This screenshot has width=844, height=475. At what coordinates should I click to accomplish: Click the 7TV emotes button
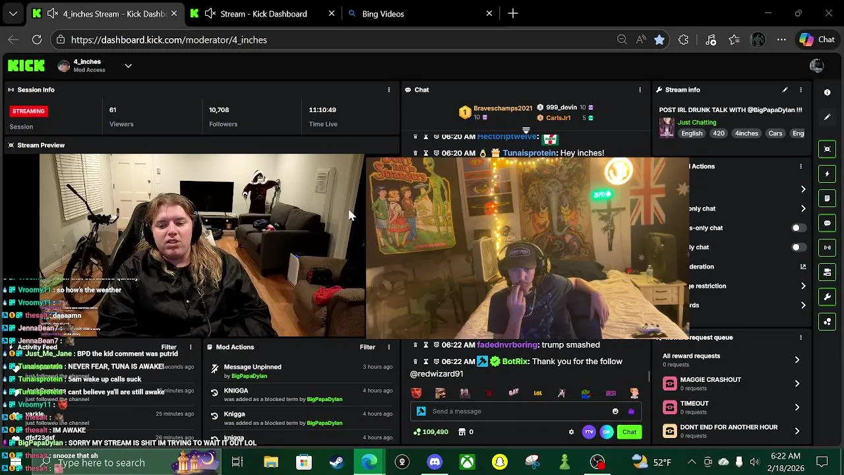point(589,432)
